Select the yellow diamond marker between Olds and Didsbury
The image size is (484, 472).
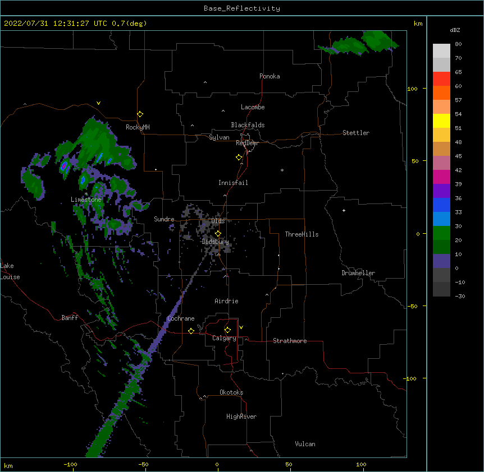(x=218, y=234)
